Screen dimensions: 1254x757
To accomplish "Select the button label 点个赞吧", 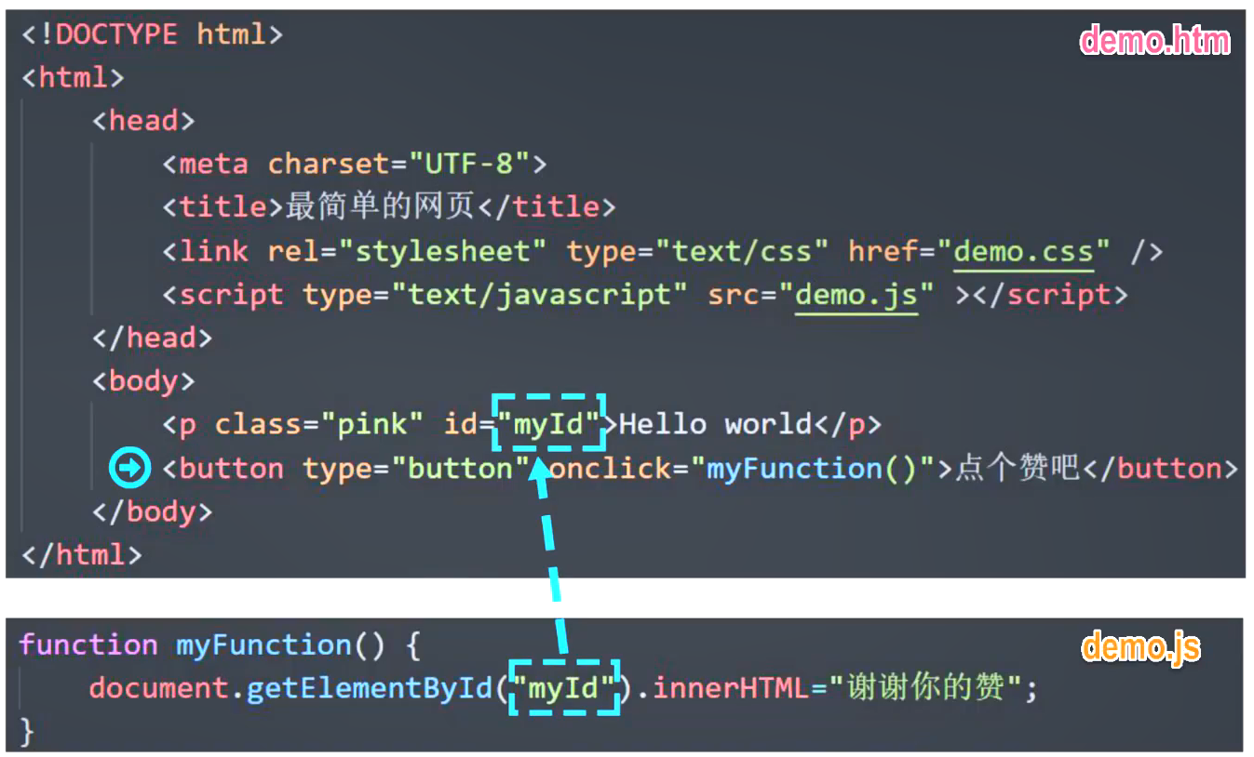I will [1018, 467].
